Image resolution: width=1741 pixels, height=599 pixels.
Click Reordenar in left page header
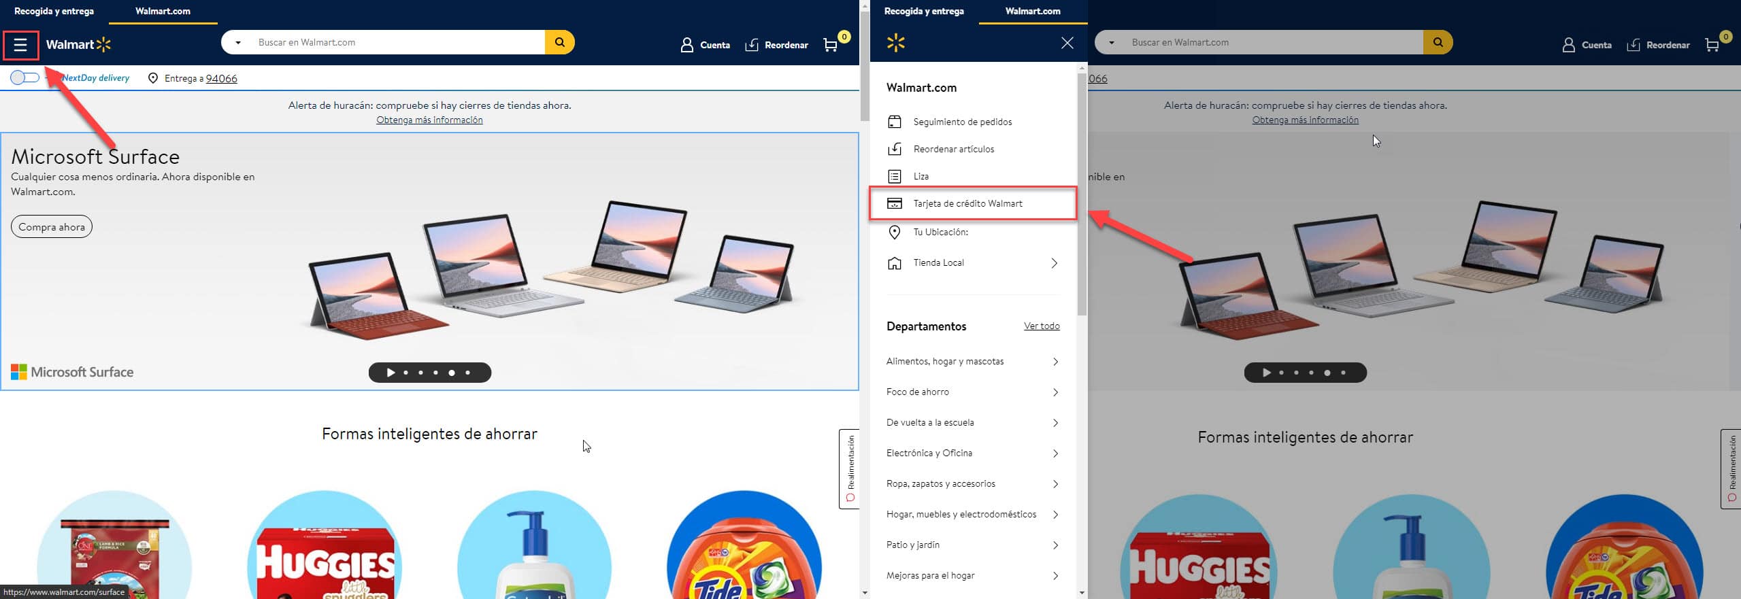tap(776, 45)
